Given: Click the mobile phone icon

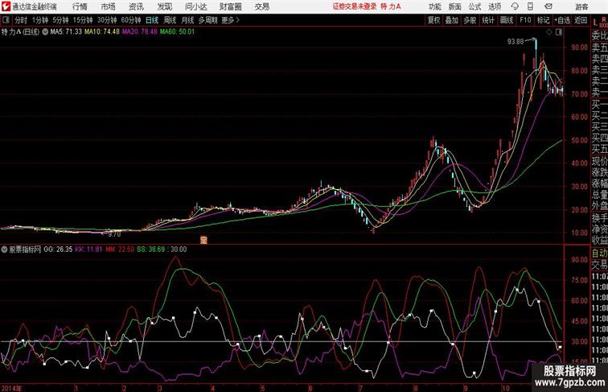Looking at the screenshot, I should click(x=530, y=6).
